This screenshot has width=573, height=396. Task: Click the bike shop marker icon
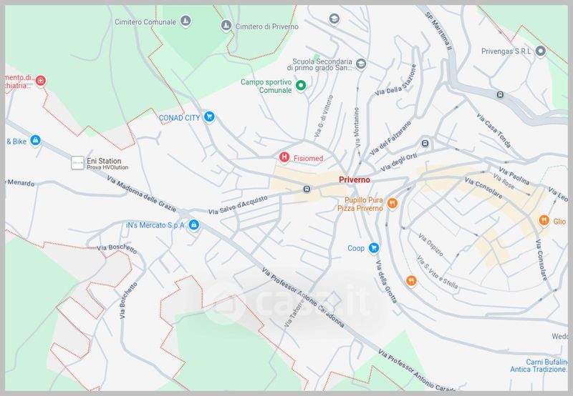(x=34, y=142)
